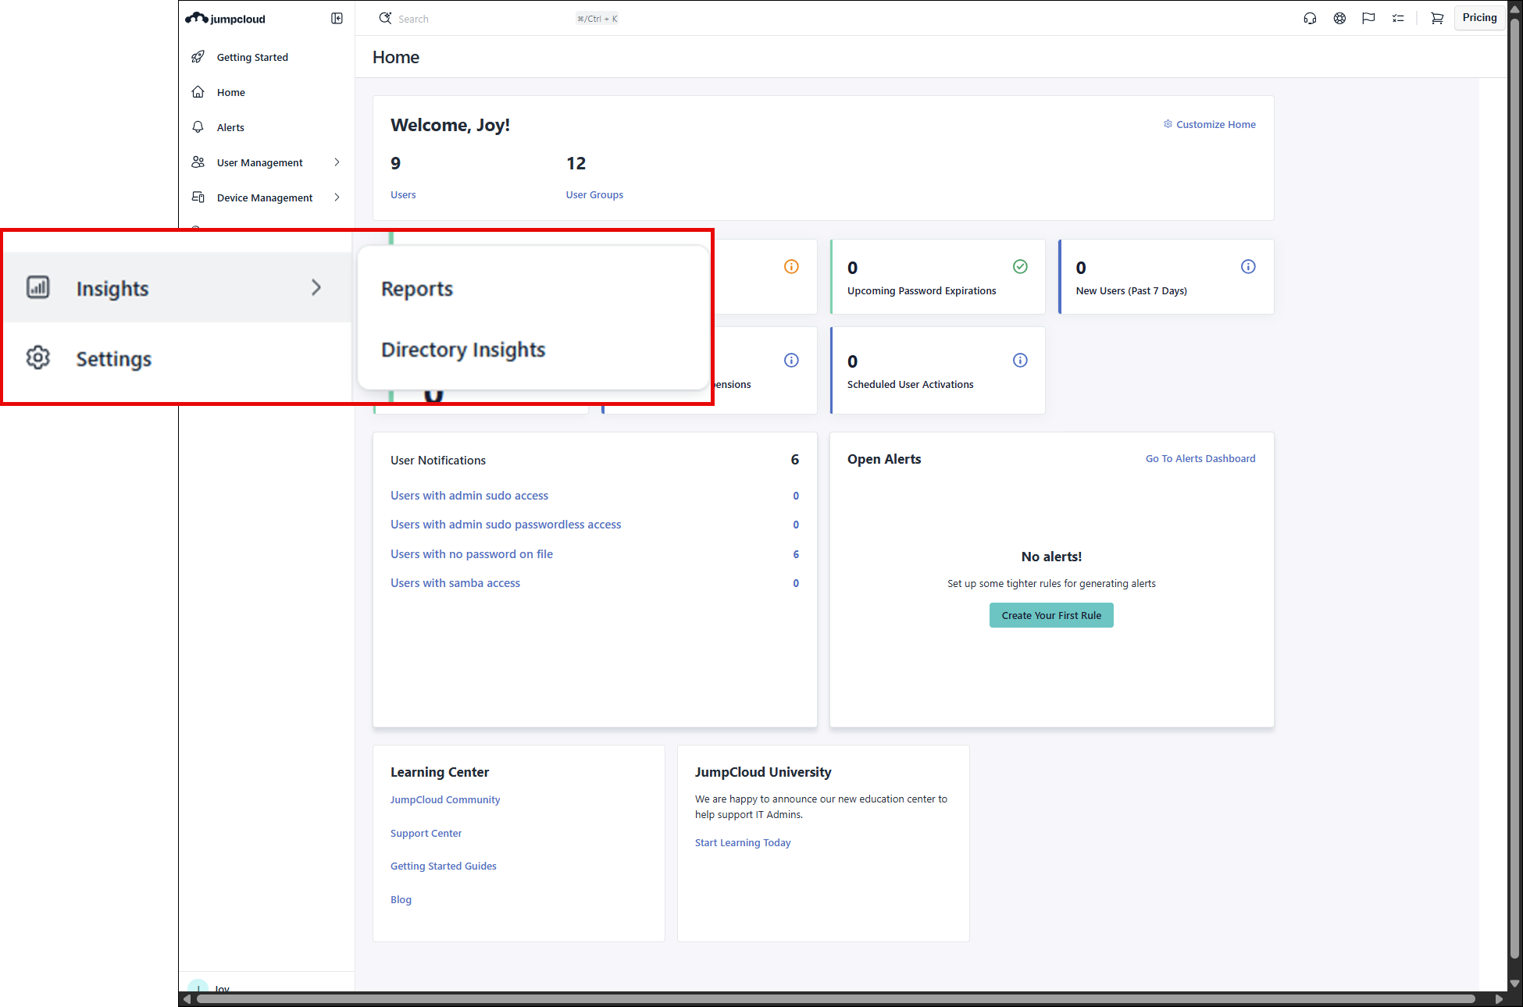Open the checklist icon in top bar
Image resolution: width=1523 pixels, height=1007 pixels.
(x=1398, y=19)
